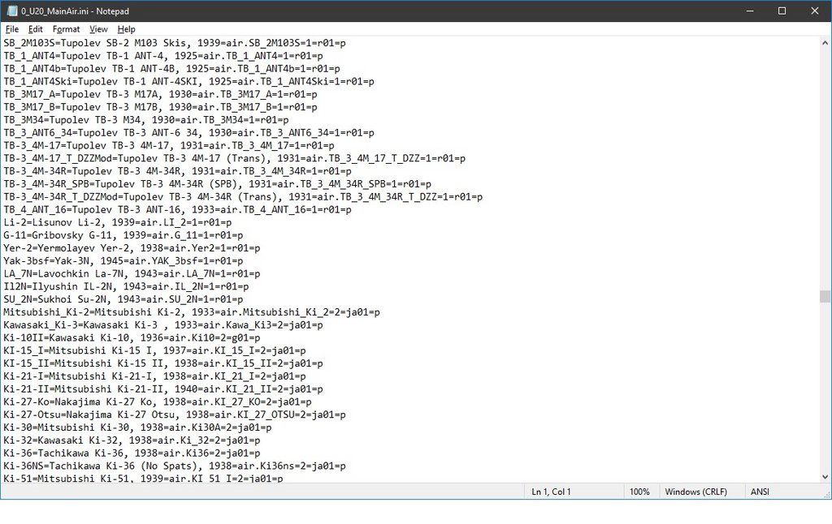
Task: Open the Edit menu
Action: pos(36,29)
